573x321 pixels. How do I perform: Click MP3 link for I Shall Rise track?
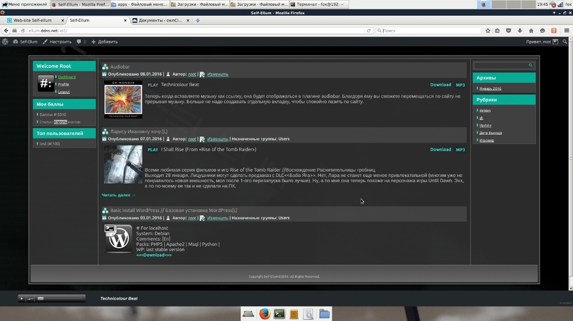click(460, 150)
